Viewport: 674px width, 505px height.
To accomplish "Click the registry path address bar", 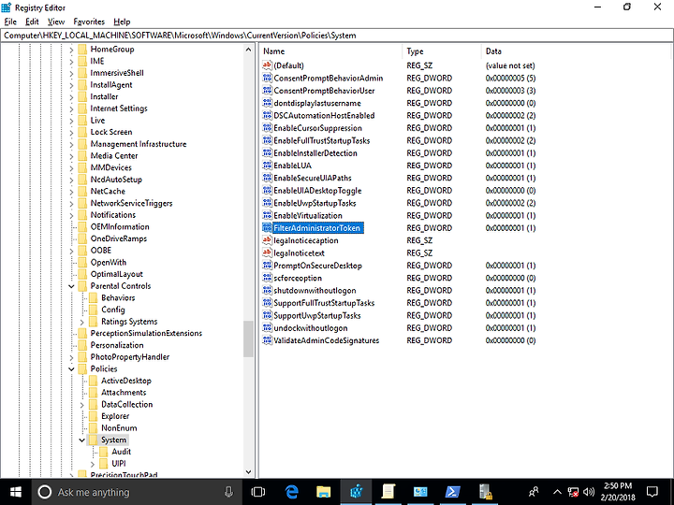I will tap(337, 36).
